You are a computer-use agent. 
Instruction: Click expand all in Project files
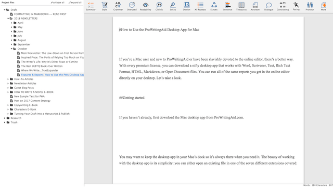(75, 3)
